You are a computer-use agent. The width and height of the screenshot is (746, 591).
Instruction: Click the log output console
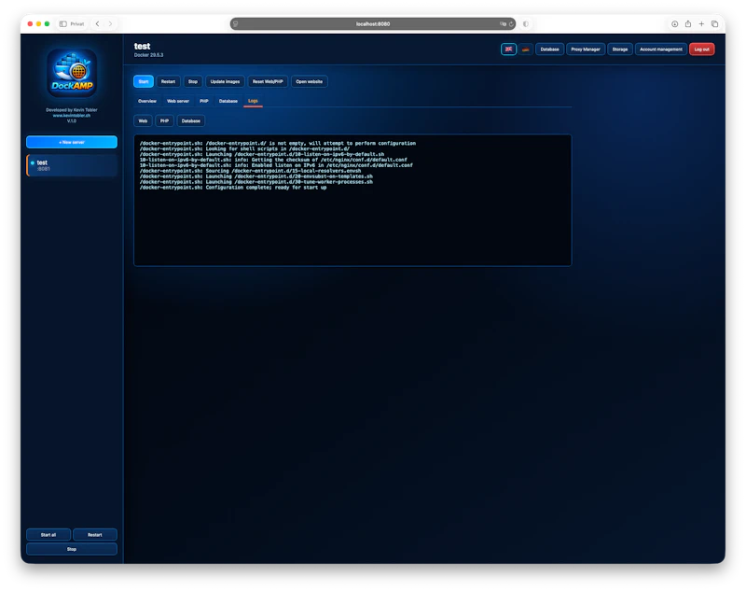(352, 200)
